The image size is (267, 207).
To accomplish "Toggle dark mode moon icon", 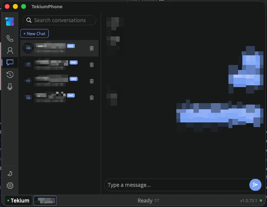I will click(10, 173).
